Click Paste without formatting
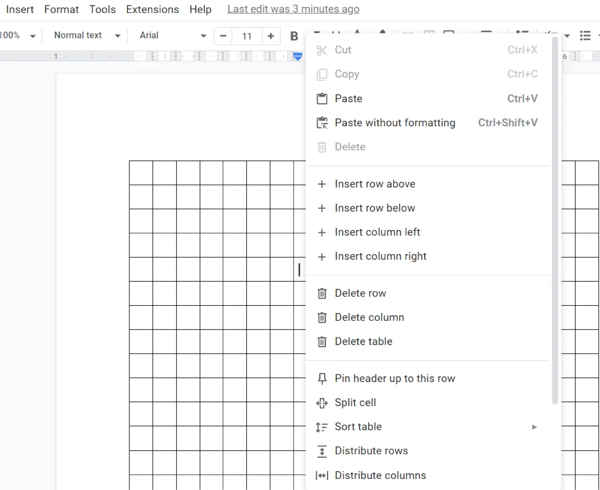Image resolution: width=600 pixels, height=490 pixels. pyautogui.click(x=394, y=123)
